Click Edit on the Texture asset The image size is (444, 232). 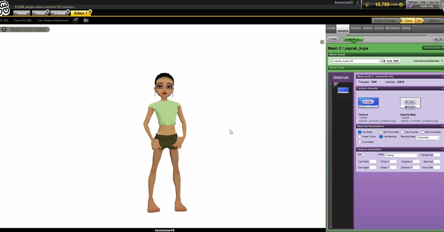[x=368, y=102]
